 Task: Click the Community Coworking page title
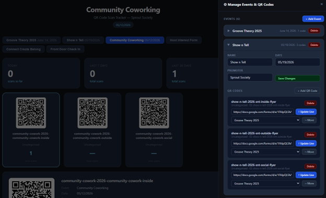point(123,9)
